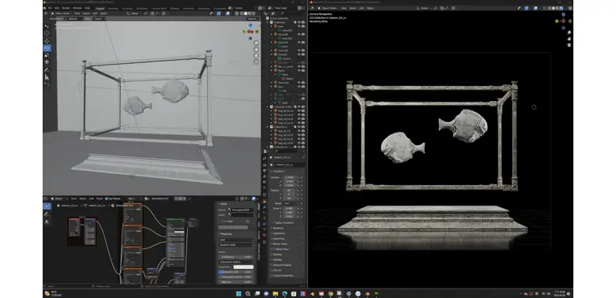Screen dimensions: 616x298
Task: Open the Render menu in Blender
Action: (66, 8)
